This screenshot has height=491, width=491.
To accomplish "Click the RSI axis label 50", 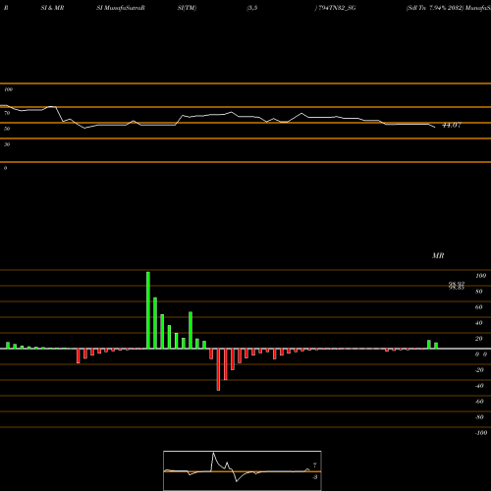I will click(7, 129).
